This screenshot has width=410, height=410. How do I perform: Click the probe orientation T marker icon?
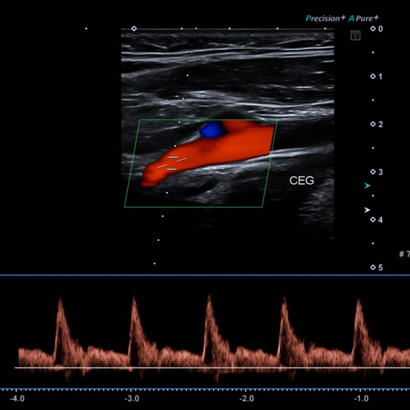356,35
